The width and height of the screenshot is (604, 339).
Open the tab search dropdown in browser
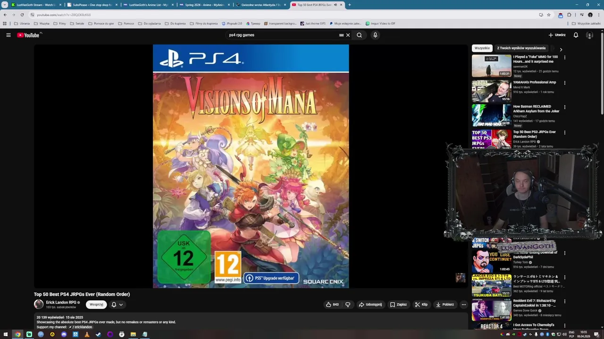[5, 5]
